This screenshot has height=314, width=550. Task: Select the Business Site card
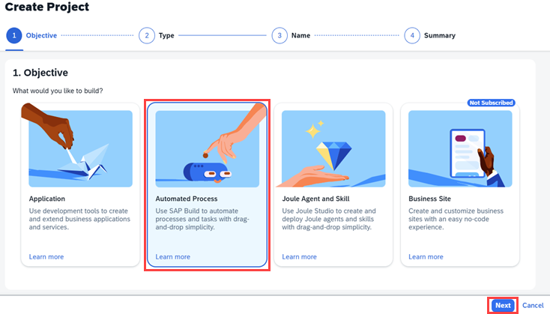coord(460,185)
